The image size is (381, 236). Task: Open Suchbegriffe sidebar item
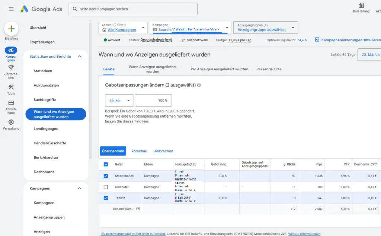[45, 100]
